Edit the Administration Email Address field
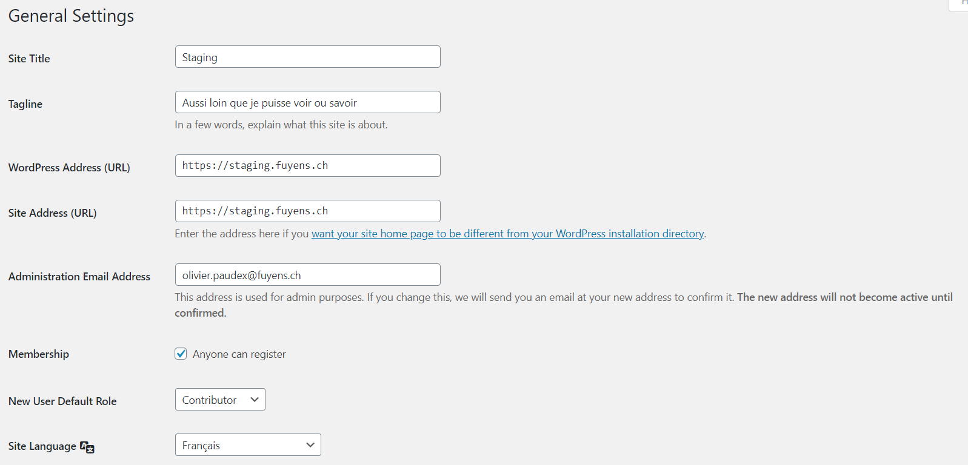Screen dimensions: 968x465 click(307, 275)
